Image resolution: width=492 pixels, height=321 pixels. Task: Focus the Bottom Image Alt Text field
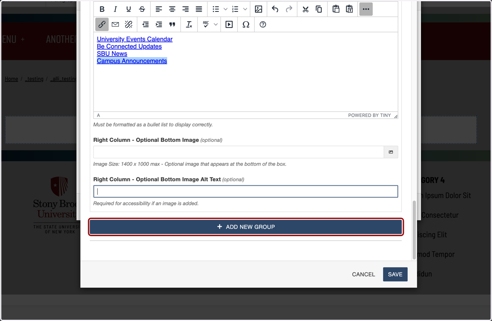246,191
